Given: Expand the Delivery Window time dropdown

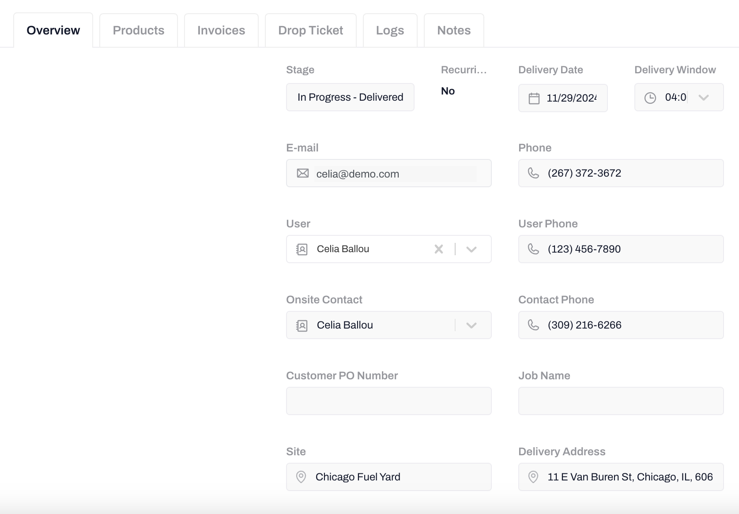Looking at the screenshot, I should [x=704, y=97].
